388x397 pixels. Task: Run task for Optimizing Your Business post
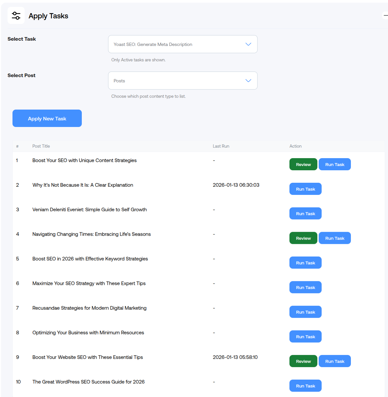click(305, 337)
